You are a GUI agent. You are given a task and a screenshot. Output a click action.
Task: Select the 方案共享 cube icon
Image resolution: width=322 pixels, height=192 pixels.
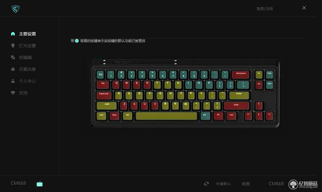pyautogui.click(x=13, y=69)
